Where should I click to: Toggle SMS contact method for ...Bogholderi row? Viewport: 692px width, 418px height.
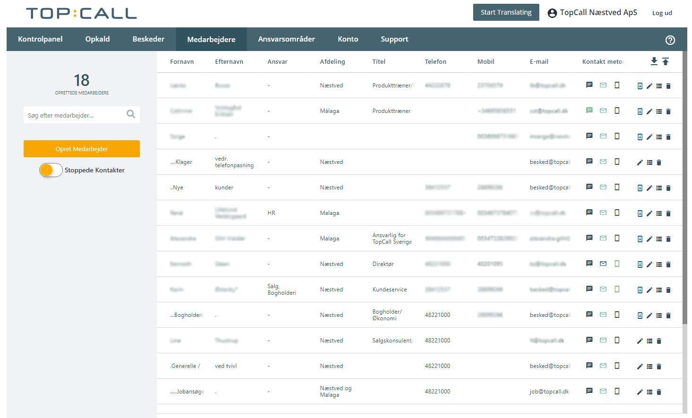click(589, 315)
